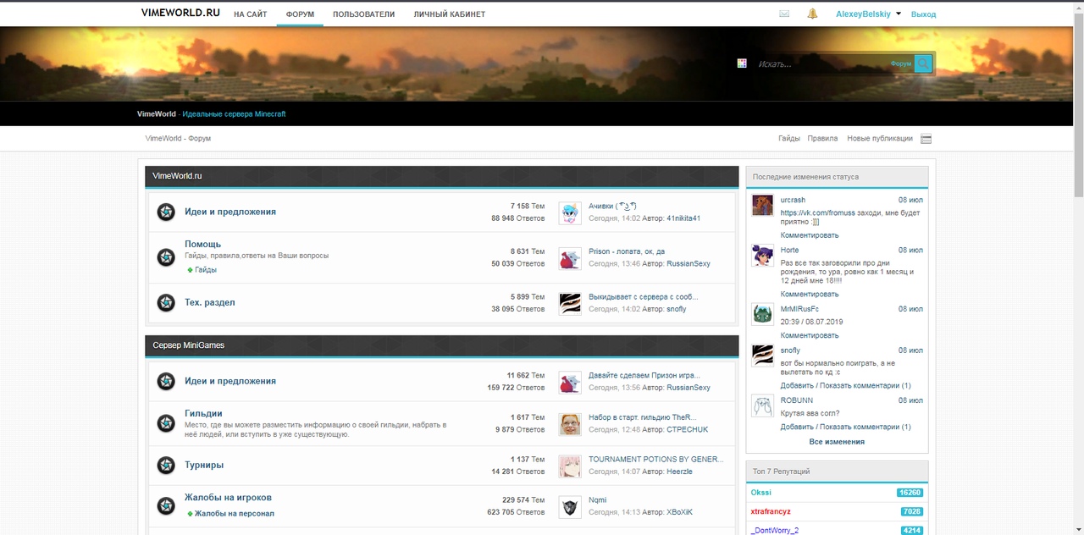The width and height of the screenshot is (1084, 535).
Task: Open the Помощь forum
Action: [x=203, y=244]
